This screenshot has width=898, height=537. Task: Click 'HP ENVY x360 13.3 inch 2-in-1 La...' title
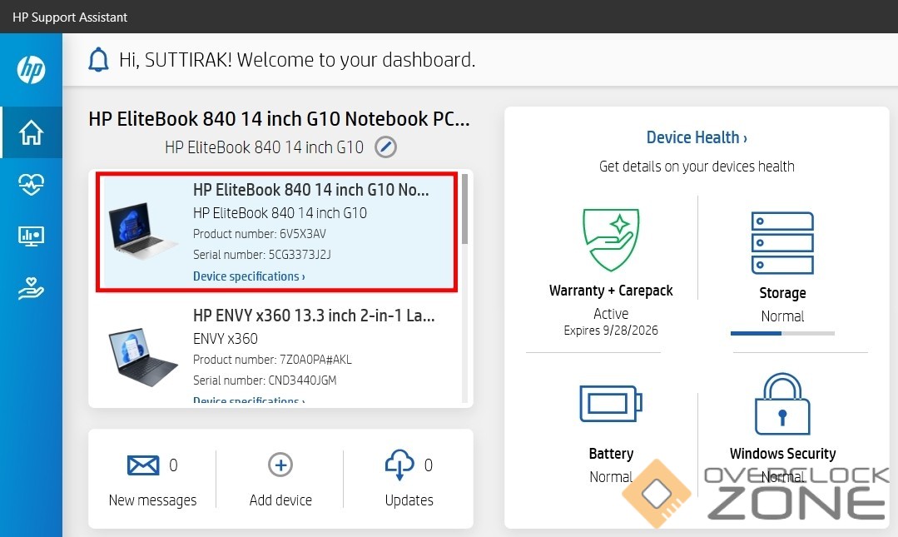314,316
